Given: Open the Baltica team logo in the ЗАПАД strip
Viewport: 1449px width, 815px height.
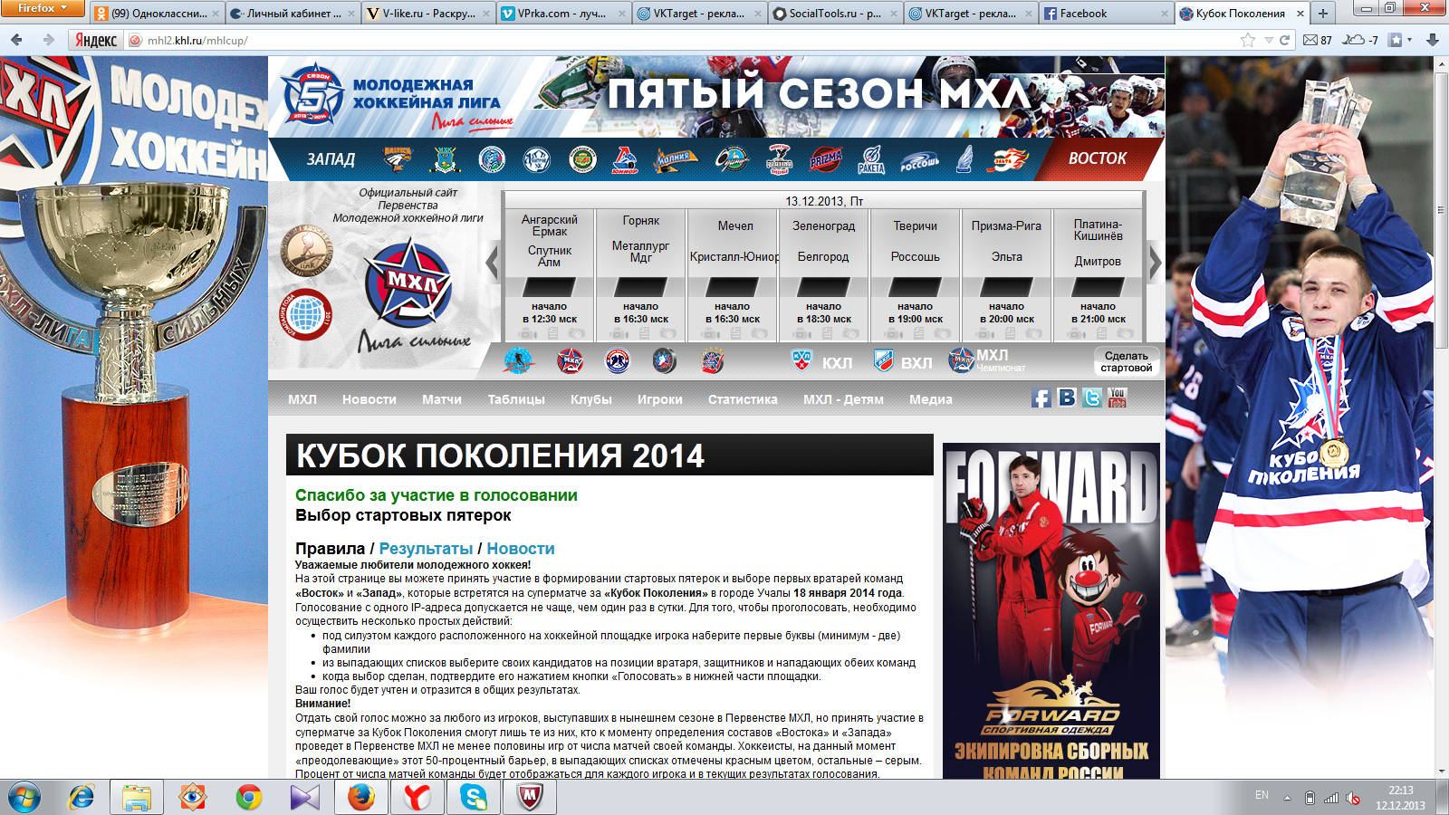Looking at the screenshot, I should pyautogui.click(x=398, y=159).
